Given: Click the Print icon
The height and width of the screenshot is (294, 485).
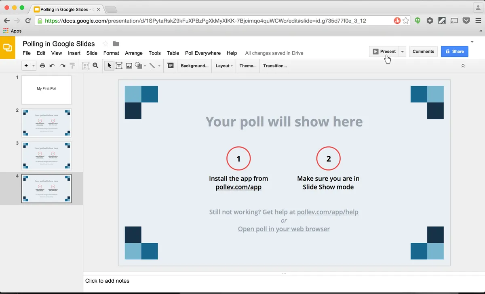Looking at the screenshot, I should (42, 65).
